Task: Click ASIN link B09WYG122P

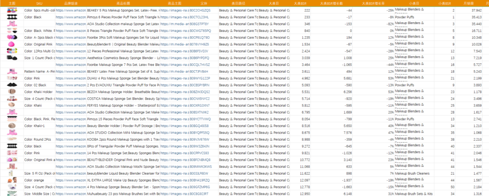Action: click(200, 78)
